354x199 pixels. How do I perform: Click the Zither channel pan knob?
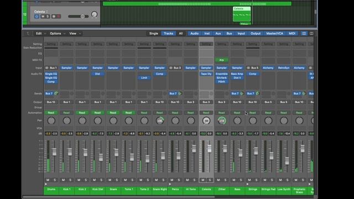(222, 121)
